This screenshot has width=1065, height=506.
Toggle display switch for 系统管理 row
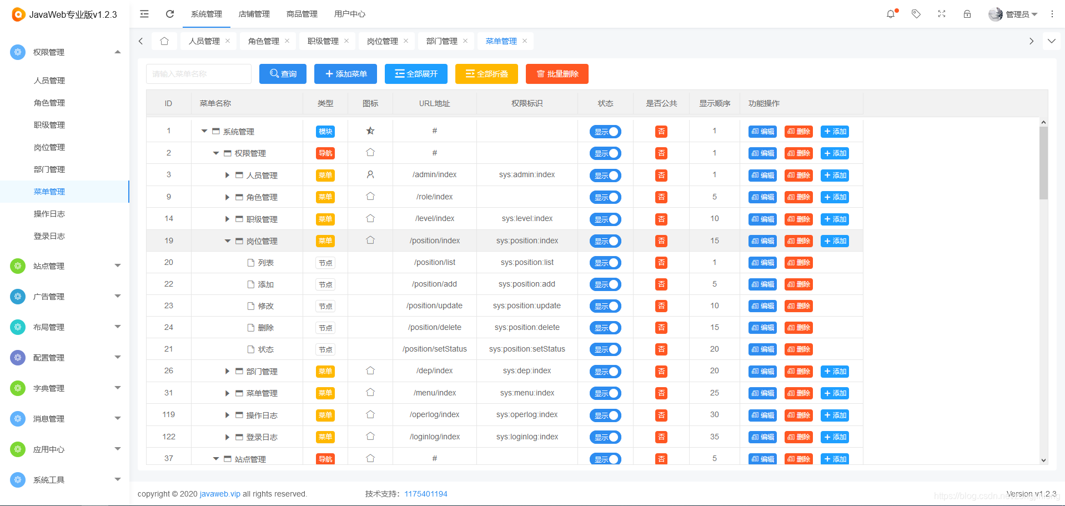click(x=605, y=132)
